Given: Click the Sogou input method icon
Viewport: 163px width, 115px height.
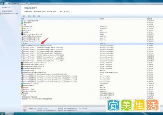Looking at the screenshot, I should tap(22, 91).
